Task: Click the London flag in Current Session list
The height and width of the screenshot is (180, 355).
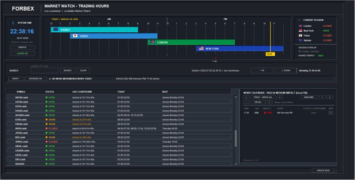Action: coord(301,26)
